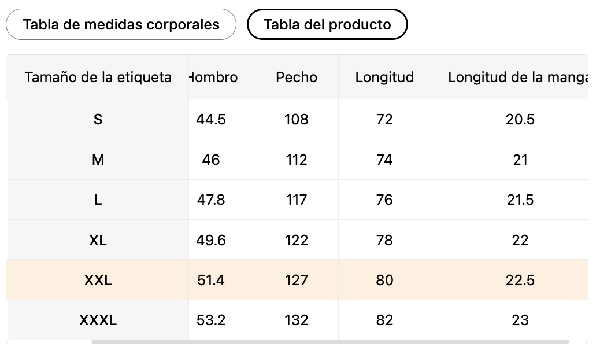Select the XXXL size row label
This screenshot has width=600, height=354.
coord(98,320)
